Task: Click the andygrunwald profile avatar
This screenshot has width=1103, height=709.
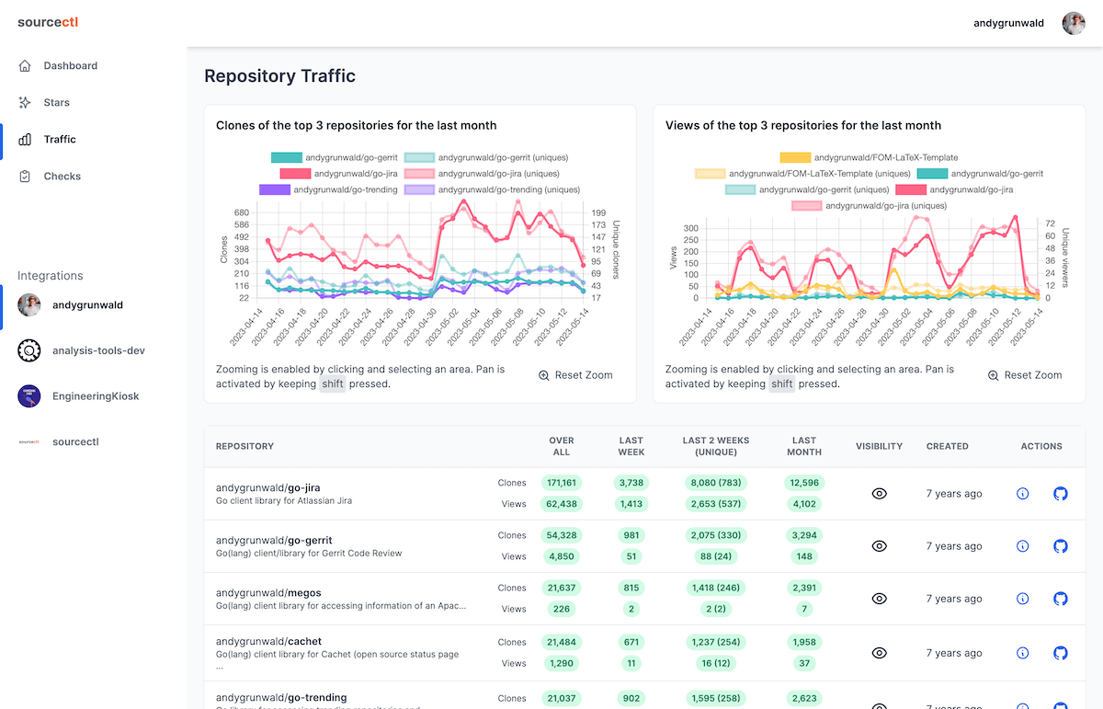Action: click(x=1074, y=23)
